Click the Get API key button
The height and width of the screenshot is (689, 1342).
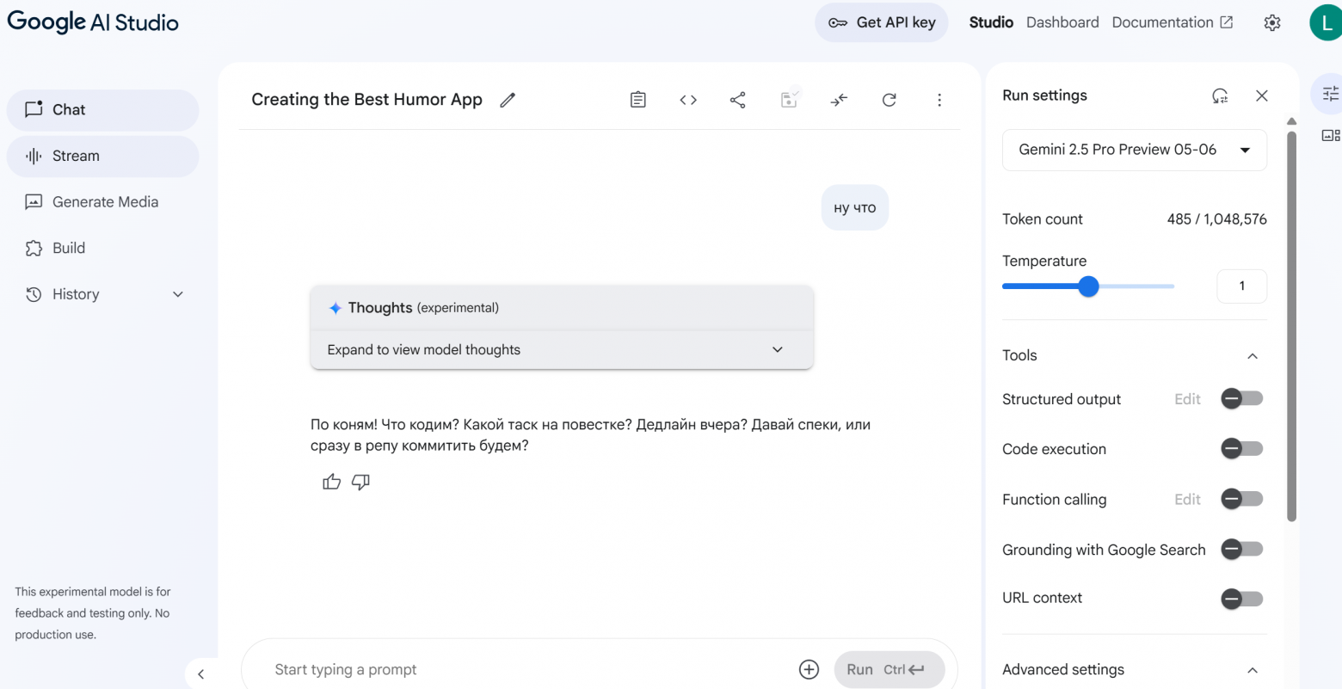click(x=881, y=22)
